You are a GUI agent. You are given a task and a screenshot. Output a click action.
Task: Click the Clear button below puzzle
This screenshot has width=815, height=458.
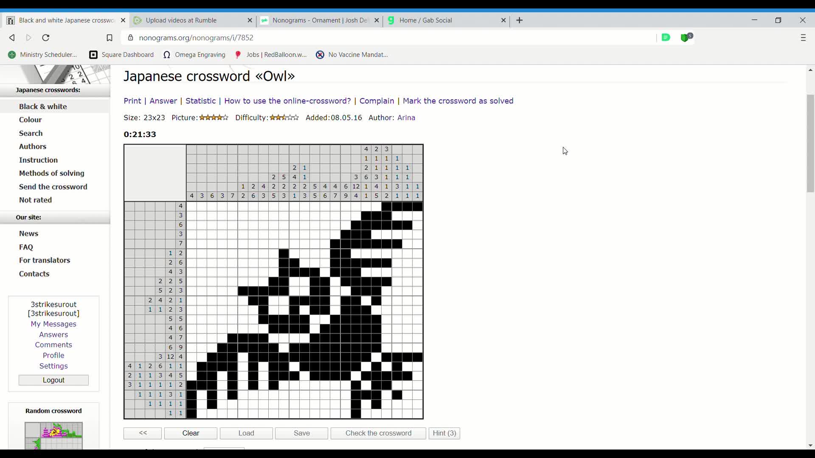coord(191,433)
